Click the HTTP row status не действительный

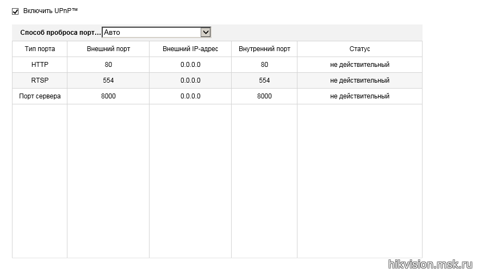tap(359, 65)
